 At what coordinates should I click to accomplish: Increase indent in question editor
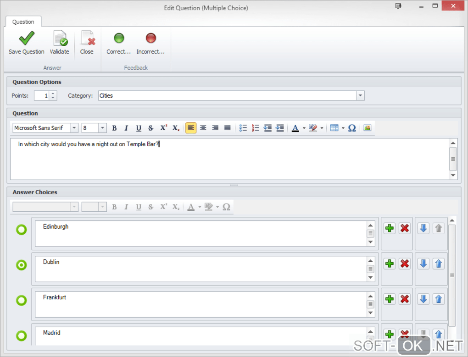pyautogui.click(x=280, y=128)
